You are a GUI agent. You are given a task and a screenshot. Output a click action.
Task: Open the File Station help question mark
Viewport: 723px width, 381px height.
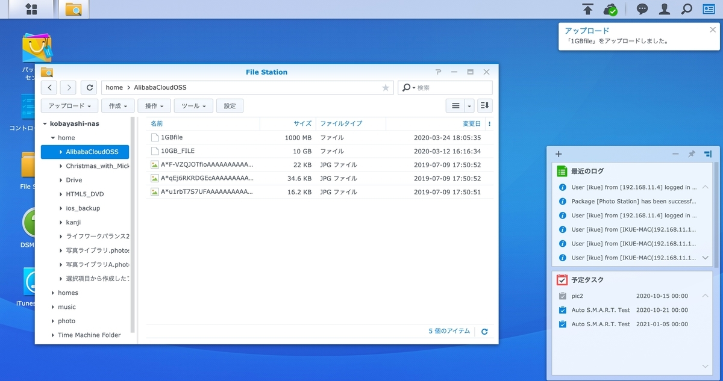438,72
